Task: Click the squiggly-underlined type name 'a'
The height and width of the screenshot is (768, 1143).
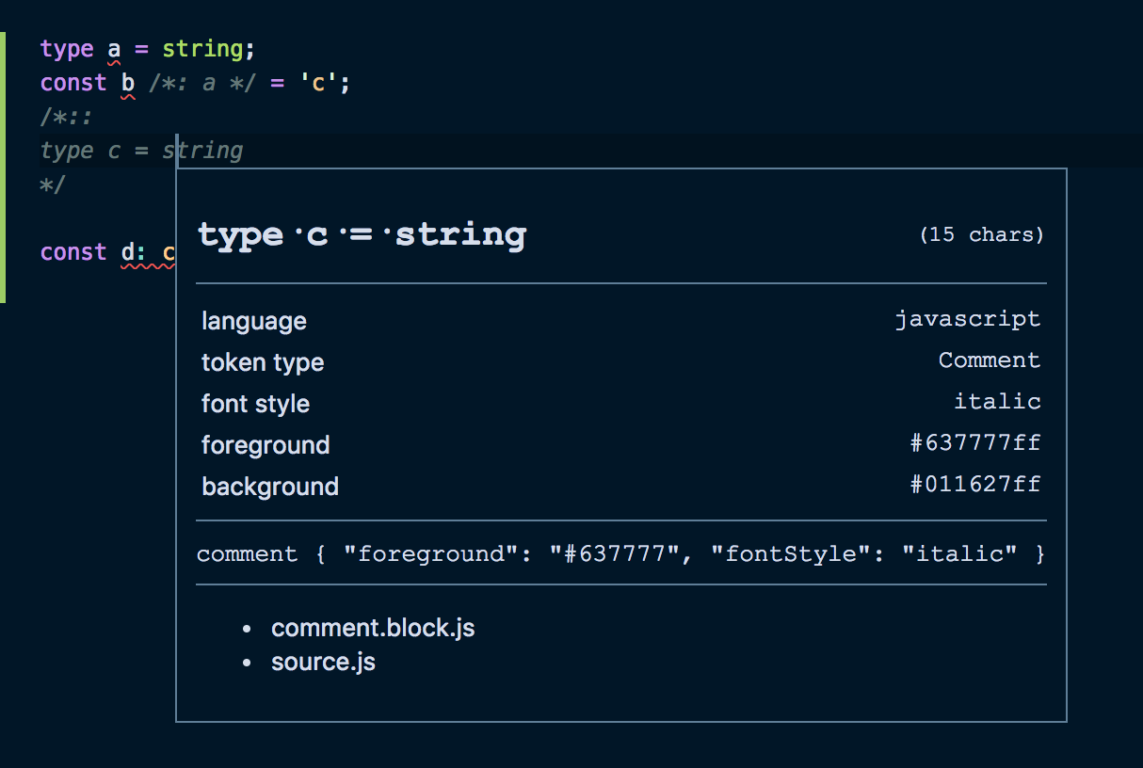Action: tap(114, 49)
